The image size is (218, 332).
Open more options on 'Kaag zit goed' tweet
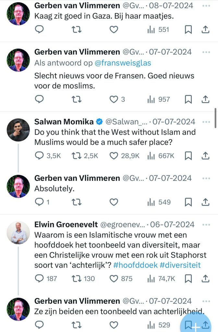(206, 6)
